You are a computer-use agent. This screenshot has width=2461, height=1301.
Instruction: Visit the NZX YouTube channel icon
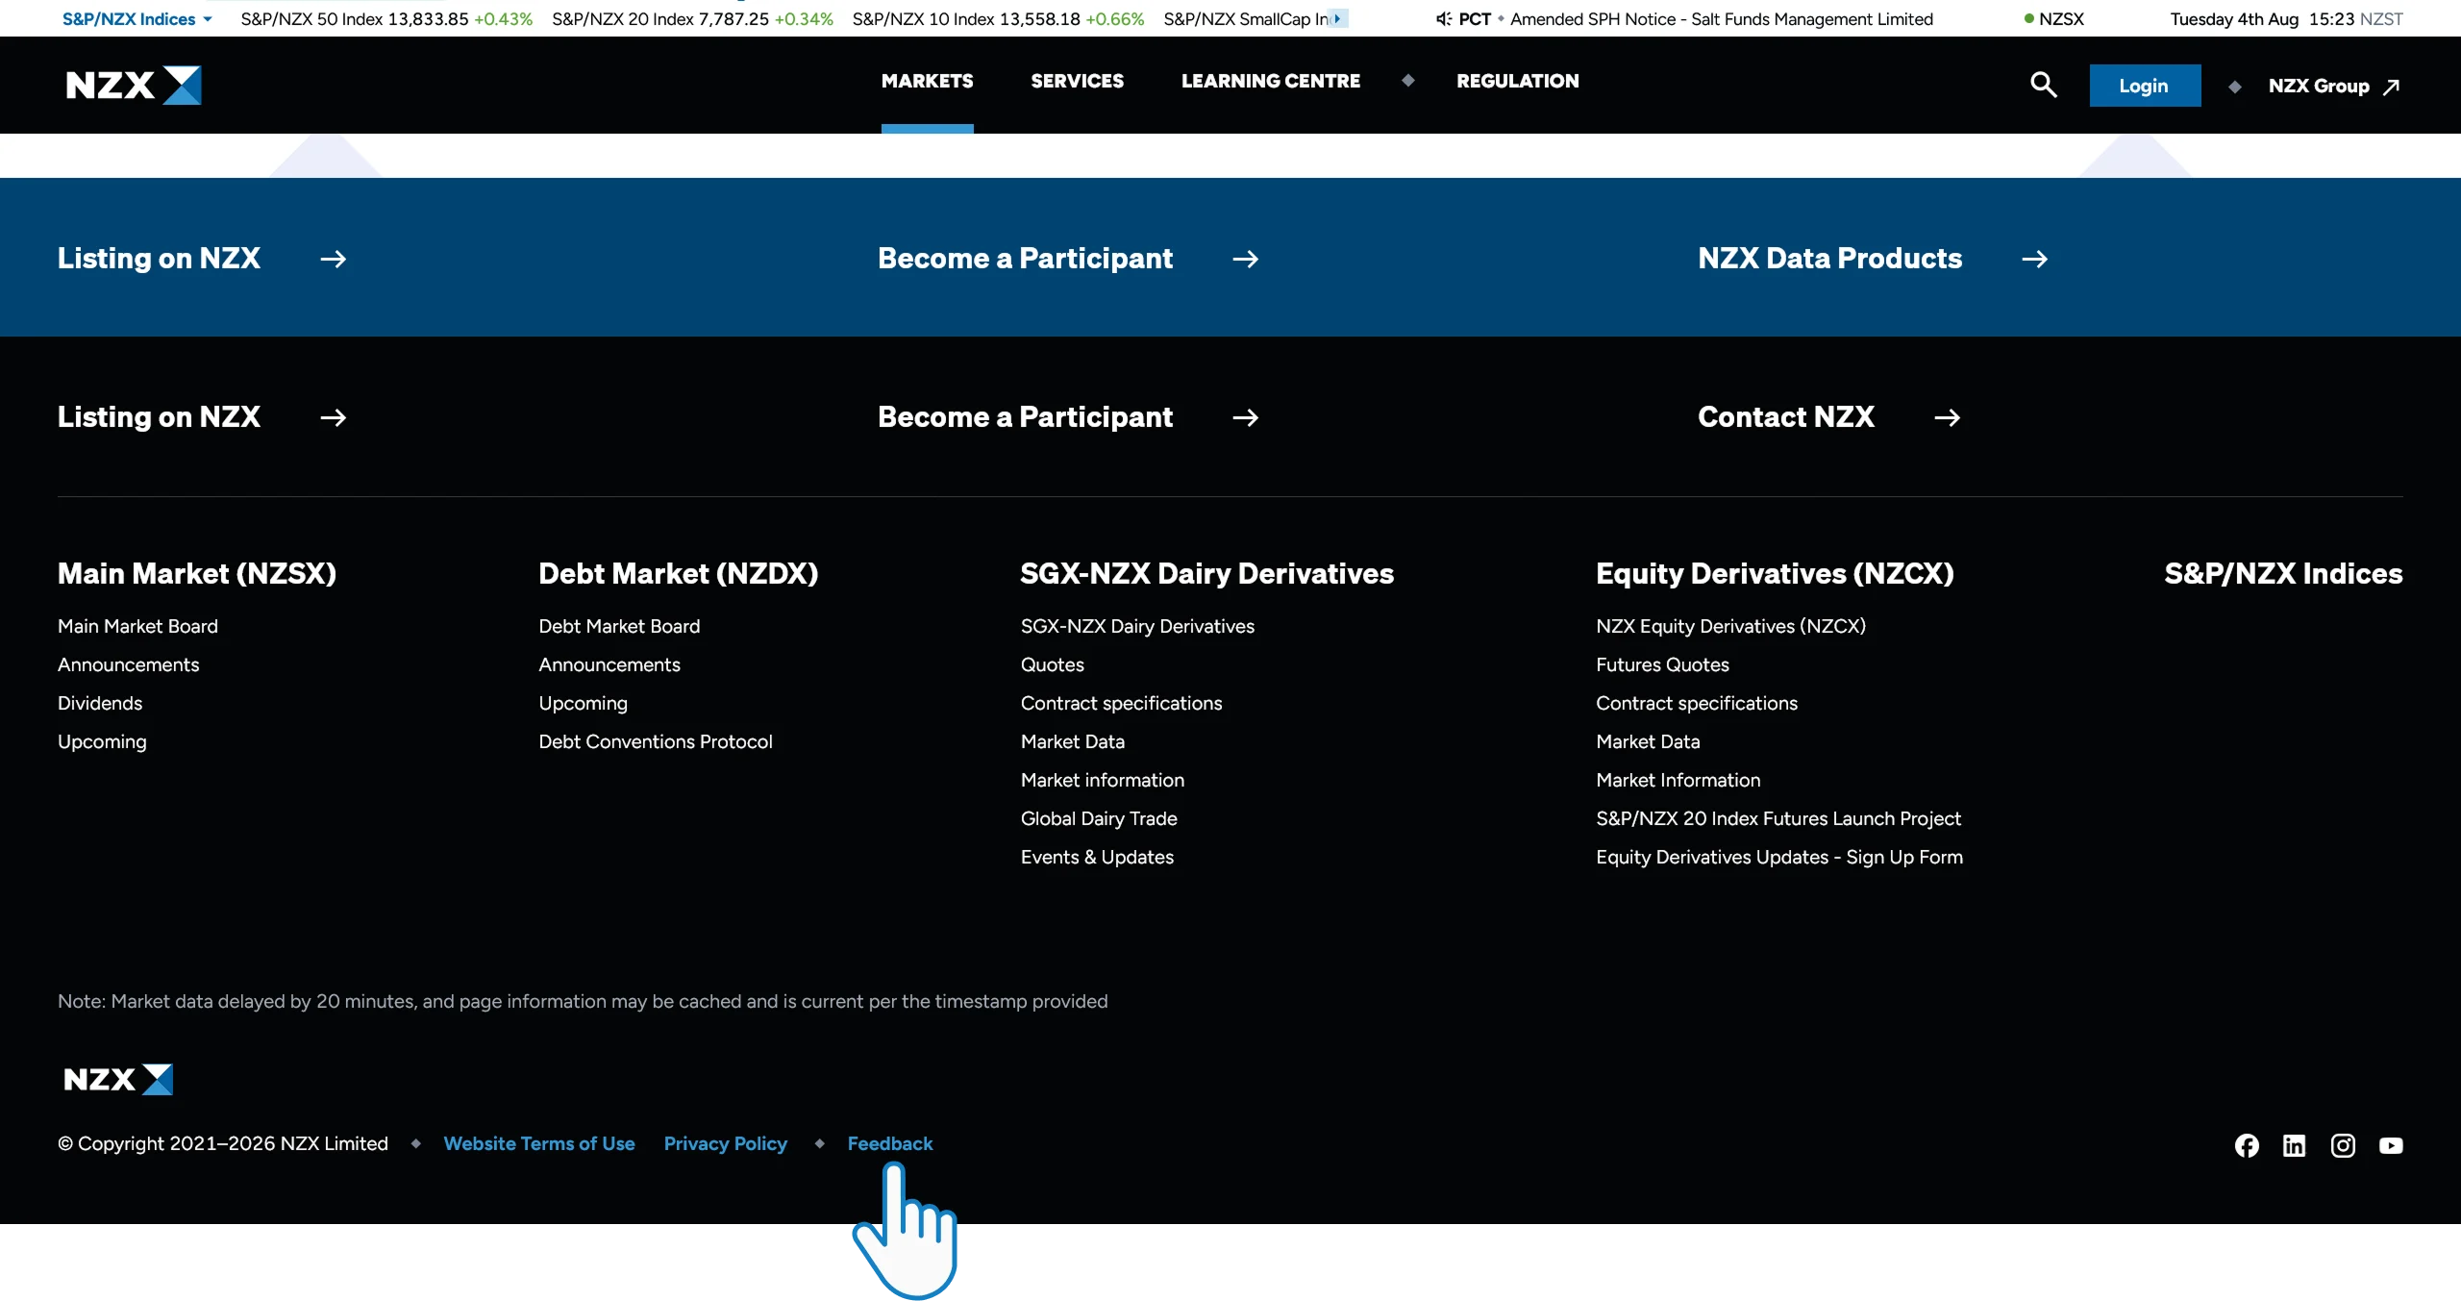tap(2391, 1145)
